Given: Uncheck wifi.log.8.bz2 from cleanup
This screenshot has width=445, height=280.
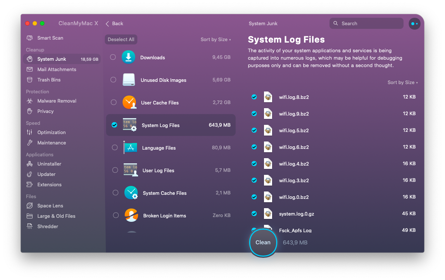Looking at the screenshot, I should pos(254,97).
